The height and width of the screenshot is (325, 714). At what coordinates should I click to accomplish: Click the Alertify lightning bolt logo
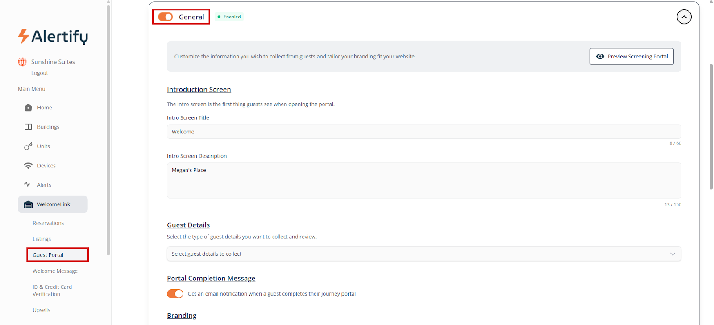24,36
